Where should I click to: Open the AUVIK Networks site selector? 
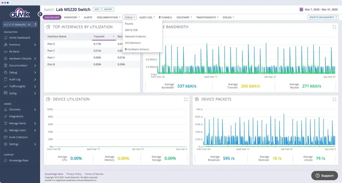[20, 24]
